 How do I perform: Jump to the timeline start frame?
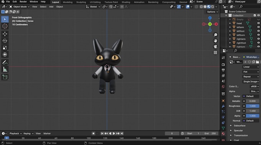(x=102, y=133)
